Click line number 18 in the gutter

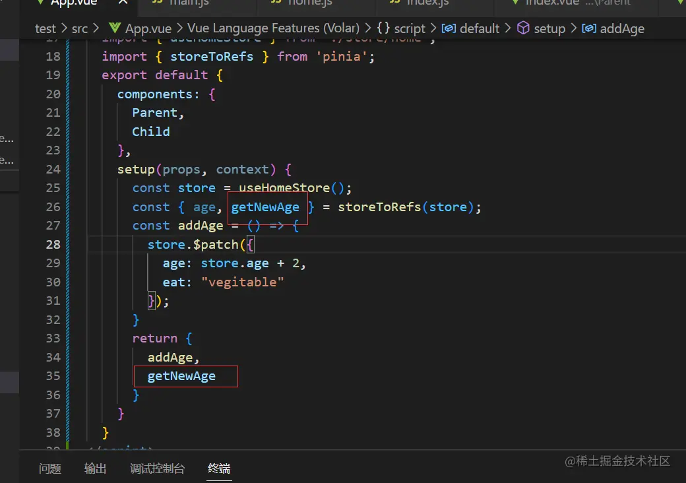pos(53,57)
